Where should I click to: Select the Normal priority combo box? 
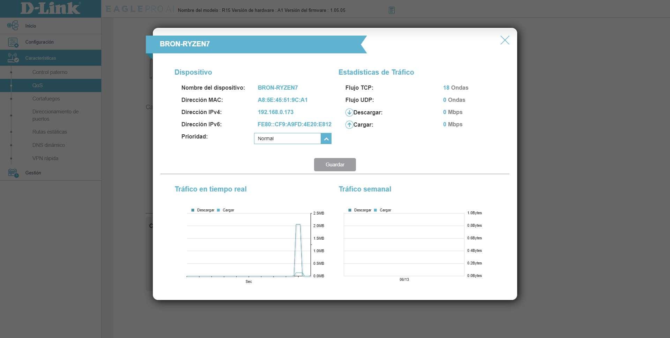287,138
